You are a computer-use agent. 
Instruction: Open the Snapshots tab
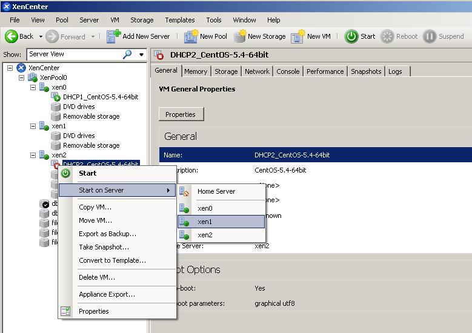click(366, 71)
